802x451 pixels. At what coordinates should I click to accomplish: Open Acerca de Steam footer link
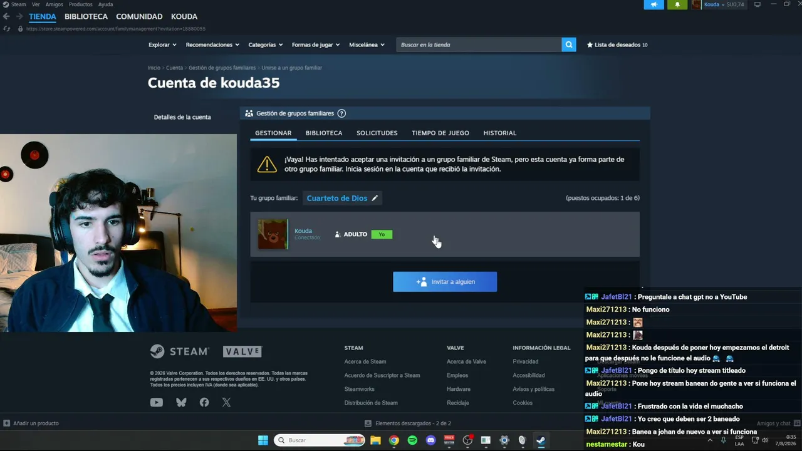[x=365, y=361]
